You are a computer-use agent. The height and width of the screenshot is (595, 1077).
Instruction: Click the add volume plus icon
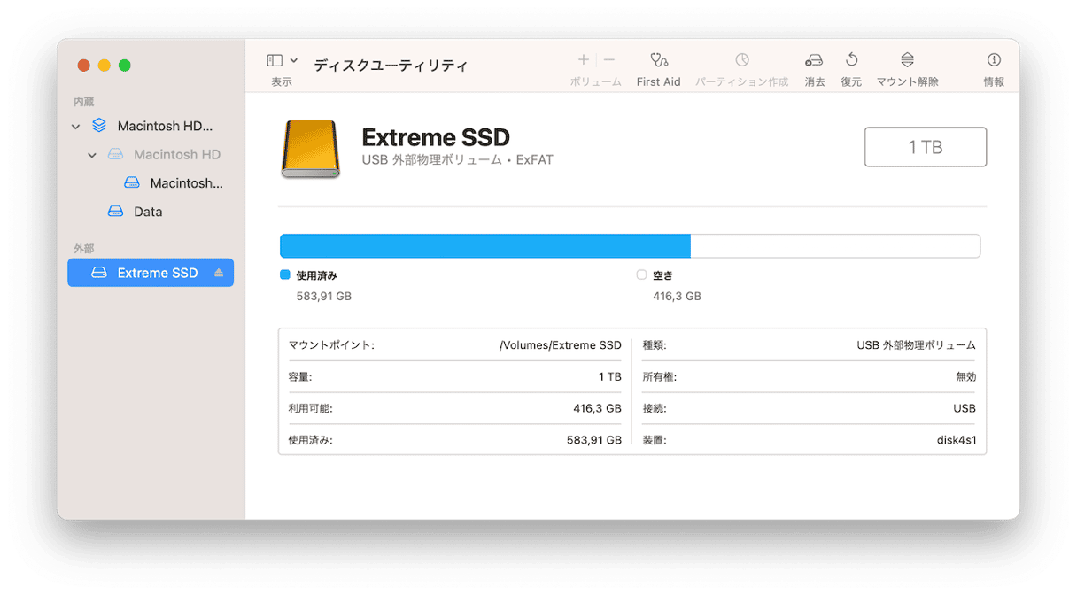[583, 60]
